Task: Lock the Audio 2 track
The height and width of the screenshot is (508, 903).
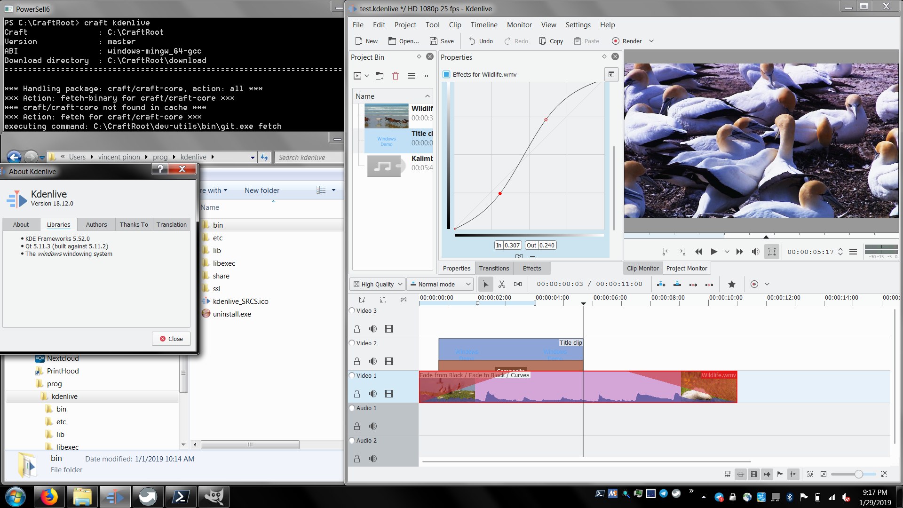Action: pos(357,459)
